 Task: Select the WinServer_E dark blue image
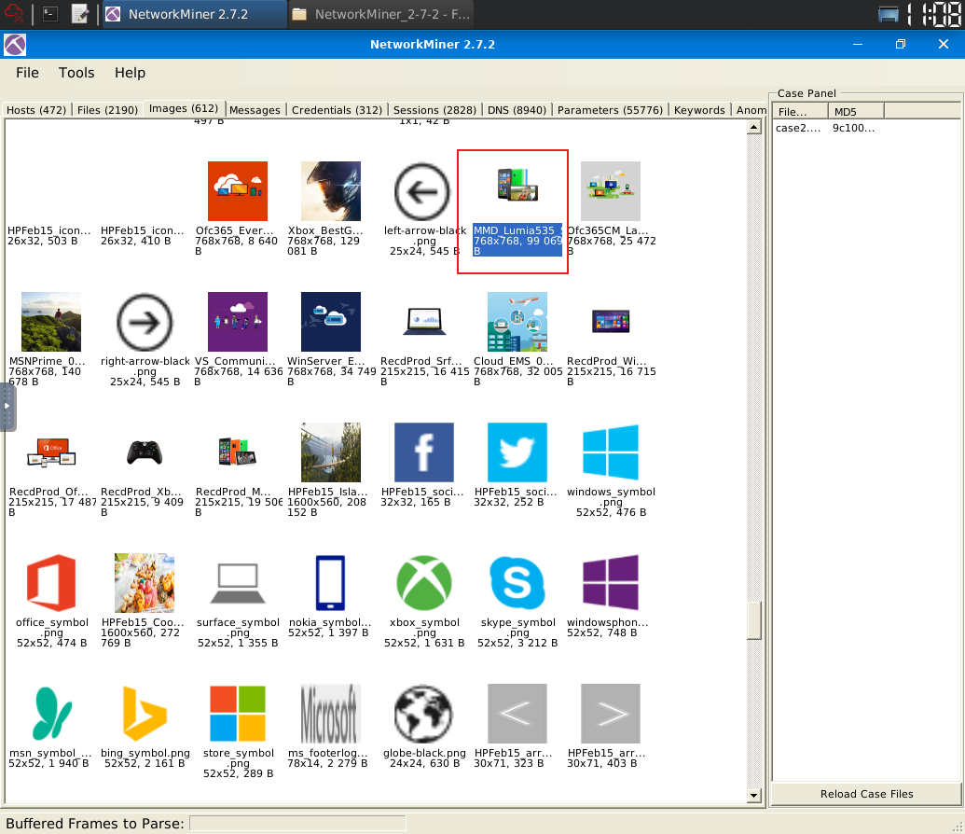(x=330, y=322)
